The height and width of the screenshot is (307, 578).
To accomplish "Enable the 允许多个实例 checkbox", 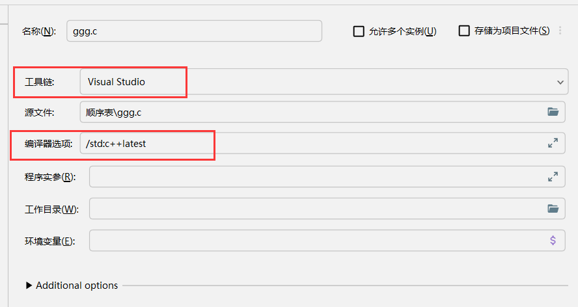I will point(359,31).
